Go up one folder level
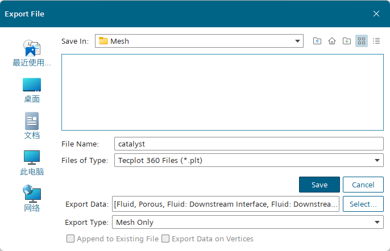The height and width of the screenshot is (251, 390). click(x=317, y=41)
